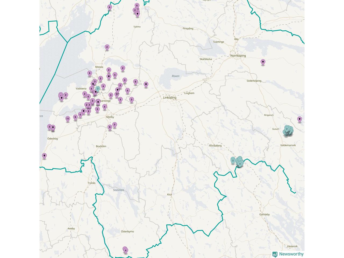This screenshot has width=344, height=258.
Task: Open the purple 5 marker above Tjällmo
Action: tap(137, 6)
